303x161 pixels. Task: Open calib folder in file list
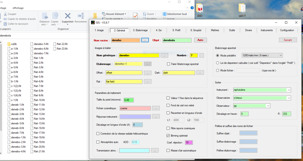tap(12, 44)
